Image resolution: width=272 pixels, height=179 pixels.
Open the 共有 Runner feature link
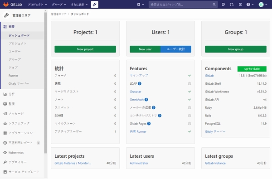tap(138, 131)
